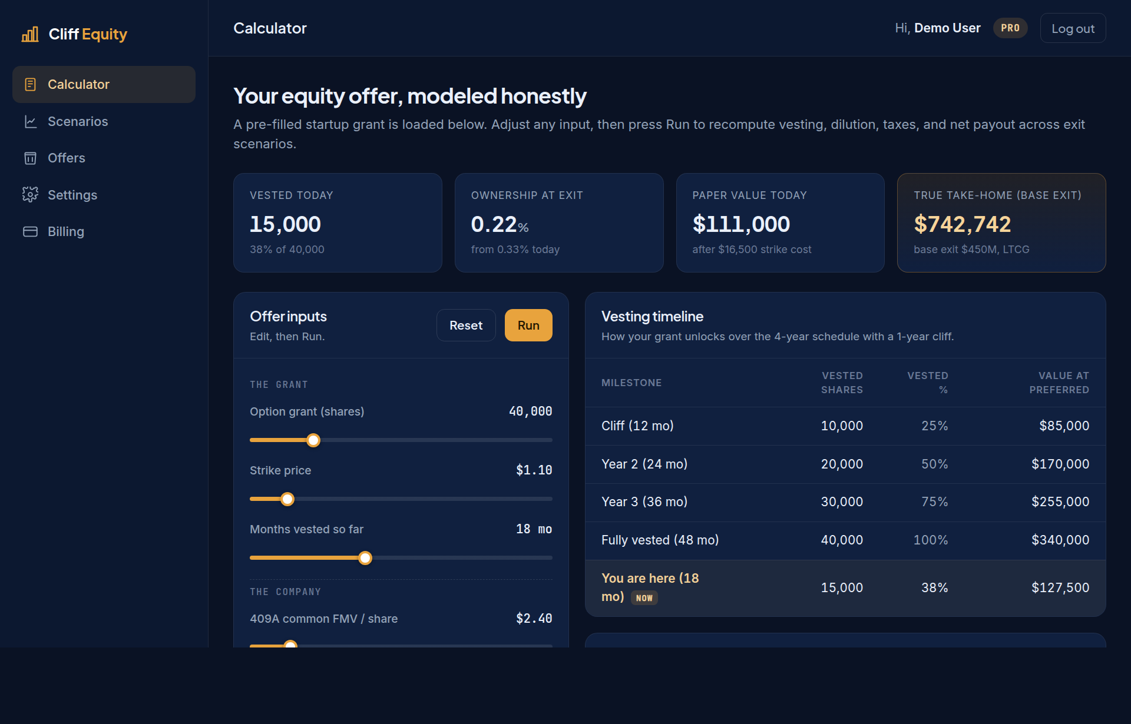Screen dimensions: 1131x724
Task: Click the Milestone column header
Action: pos(631,383)
